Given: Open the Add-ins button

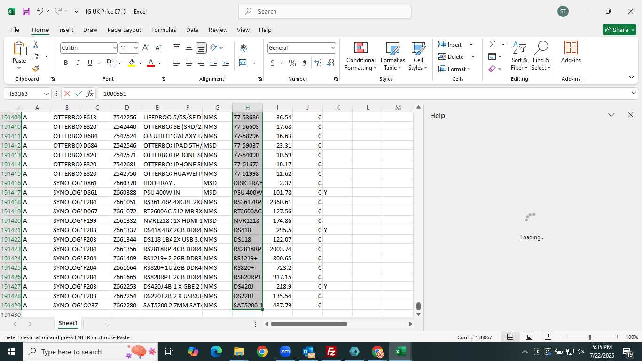Looking at the screenshot, I should point(571,52).
